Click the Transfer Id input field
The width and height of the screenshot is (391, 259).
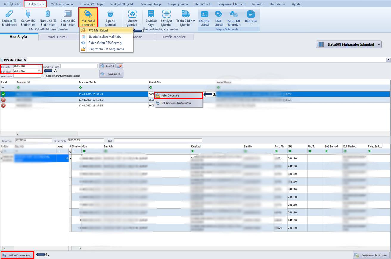pos(27,76)
